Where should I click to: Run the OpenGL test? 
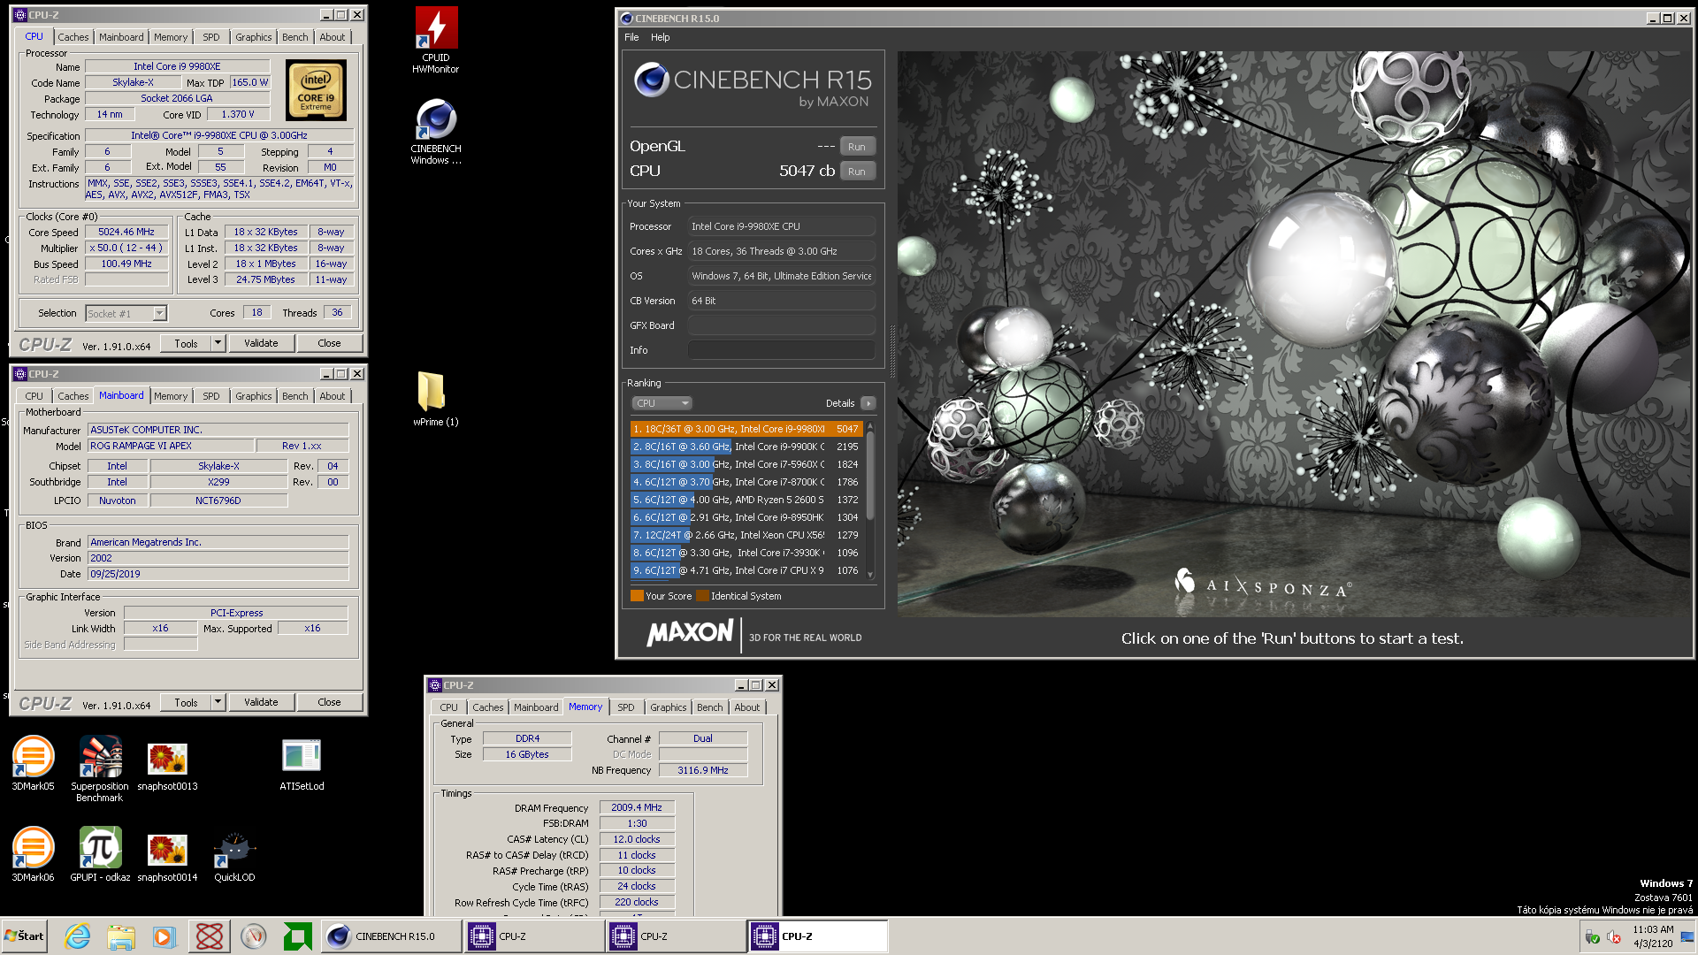pos(857,147)
